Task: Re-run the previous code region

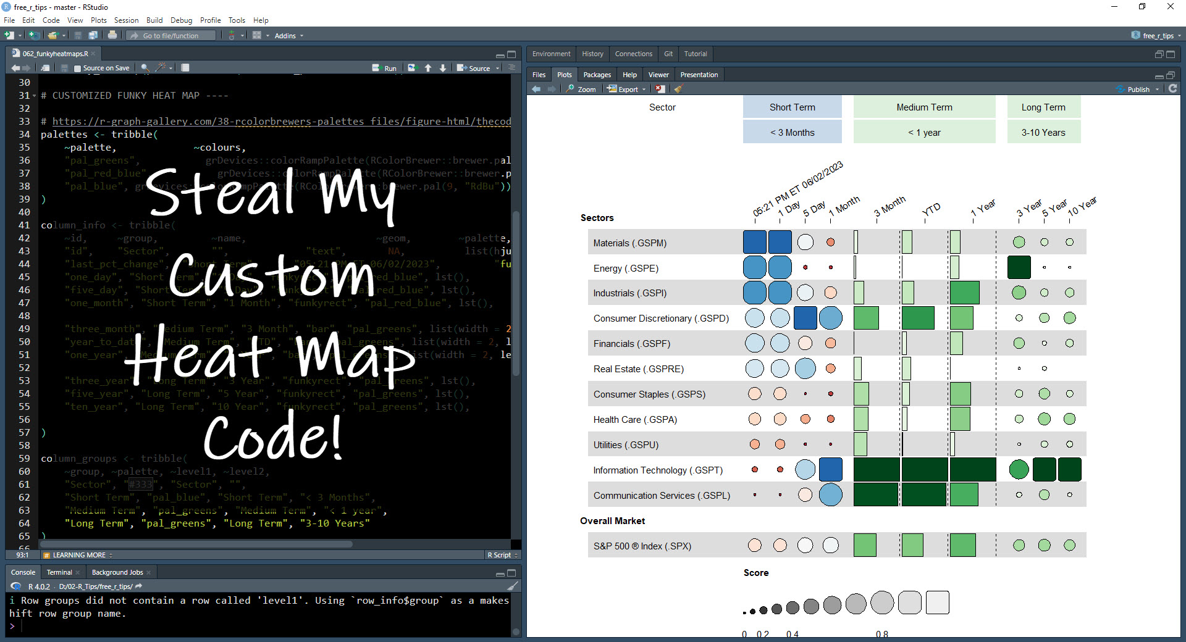Action: coord(413,68)
